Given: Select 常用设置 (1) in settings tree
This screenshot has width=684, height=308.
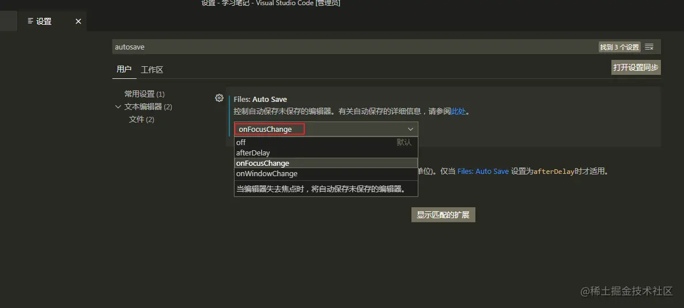Looking at the screenshot, I should tap(145, 94).
